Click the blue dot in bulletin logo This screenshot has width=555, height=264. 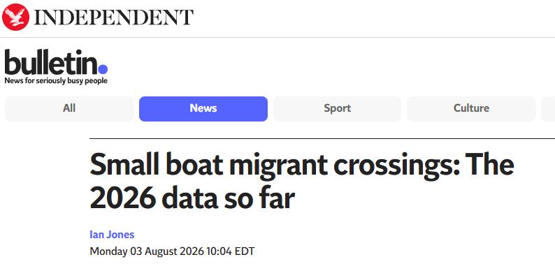coord(103,68)
